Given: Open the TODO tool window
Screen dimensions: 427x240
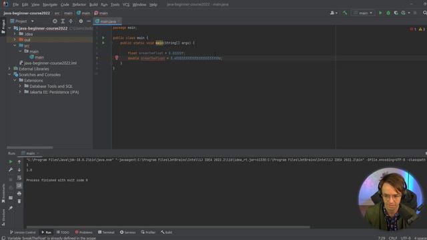Looking at the screenshot, I should tap(63, 233).
